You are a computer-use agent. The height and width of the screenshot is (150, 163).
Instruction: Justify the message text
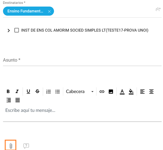click(18, 100)
